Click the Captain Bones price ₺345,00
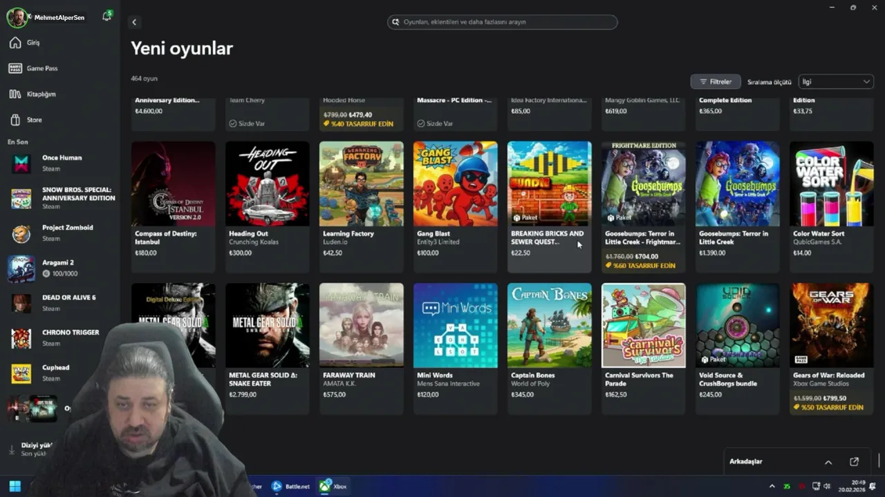885x497 pixels. click(x=522, y=395)
